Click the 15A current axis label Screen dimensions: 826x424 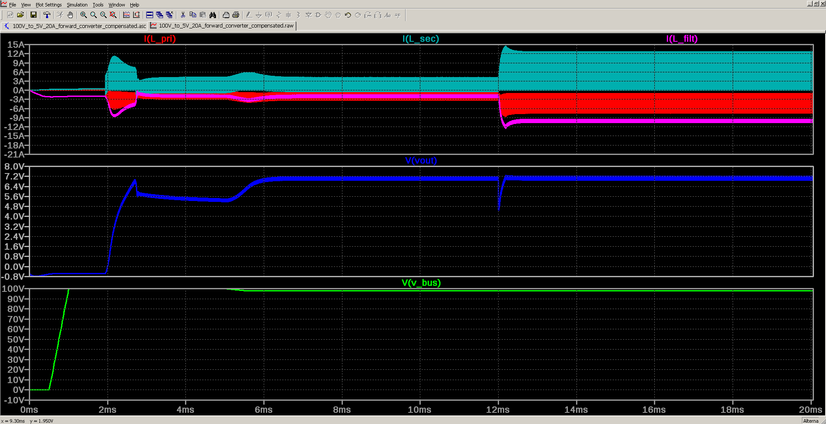coord(15,45)
